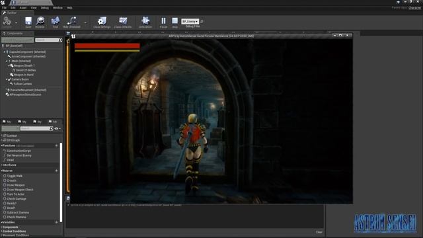Collapse the Mesh (Inherited) node
Viewport: 423px width, 238px height.
7,61
